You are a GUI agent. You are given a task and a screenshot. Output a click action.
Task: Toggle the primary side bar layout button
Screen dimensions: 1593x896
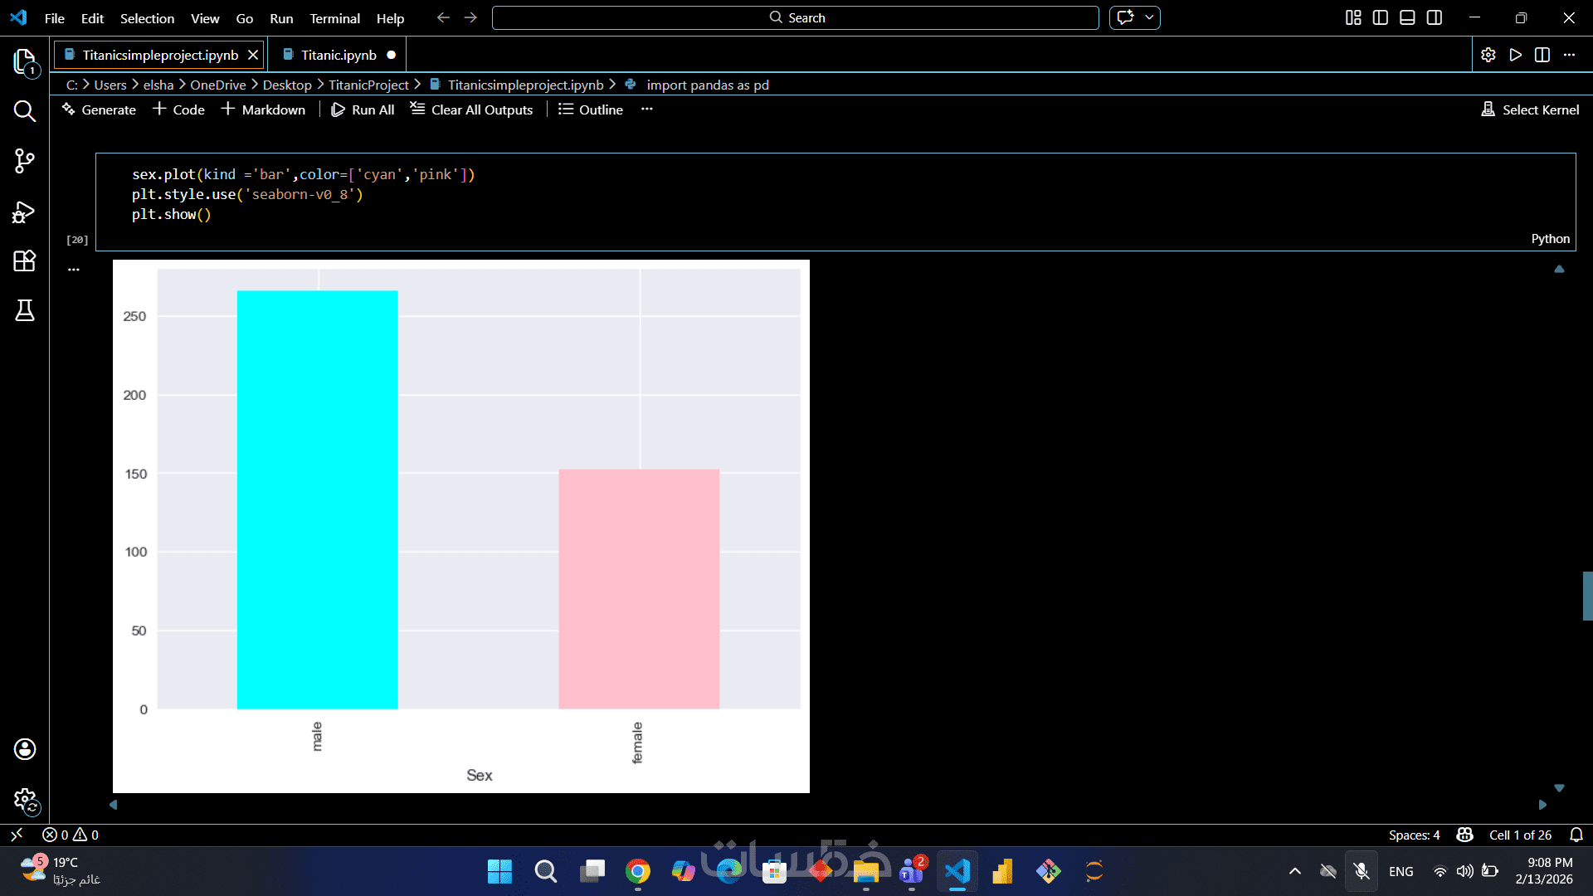[1381, 17]
